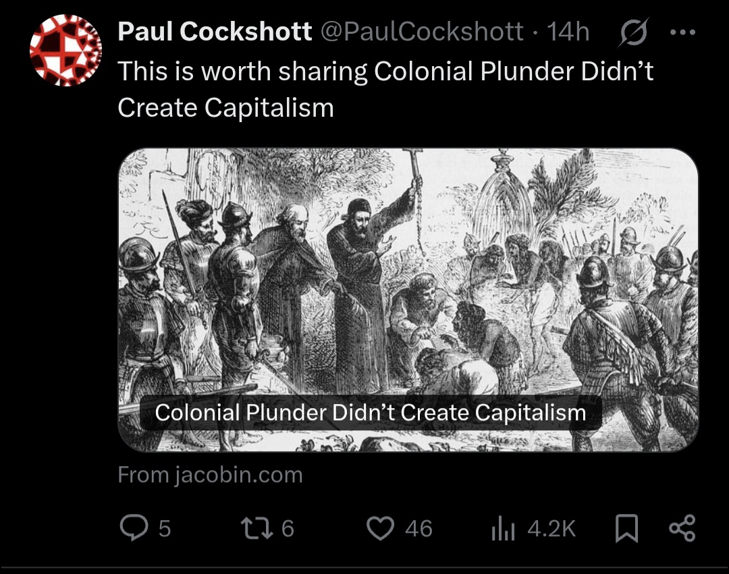Click the repost count of 6
729x574 pixels.
coord(288,528)
